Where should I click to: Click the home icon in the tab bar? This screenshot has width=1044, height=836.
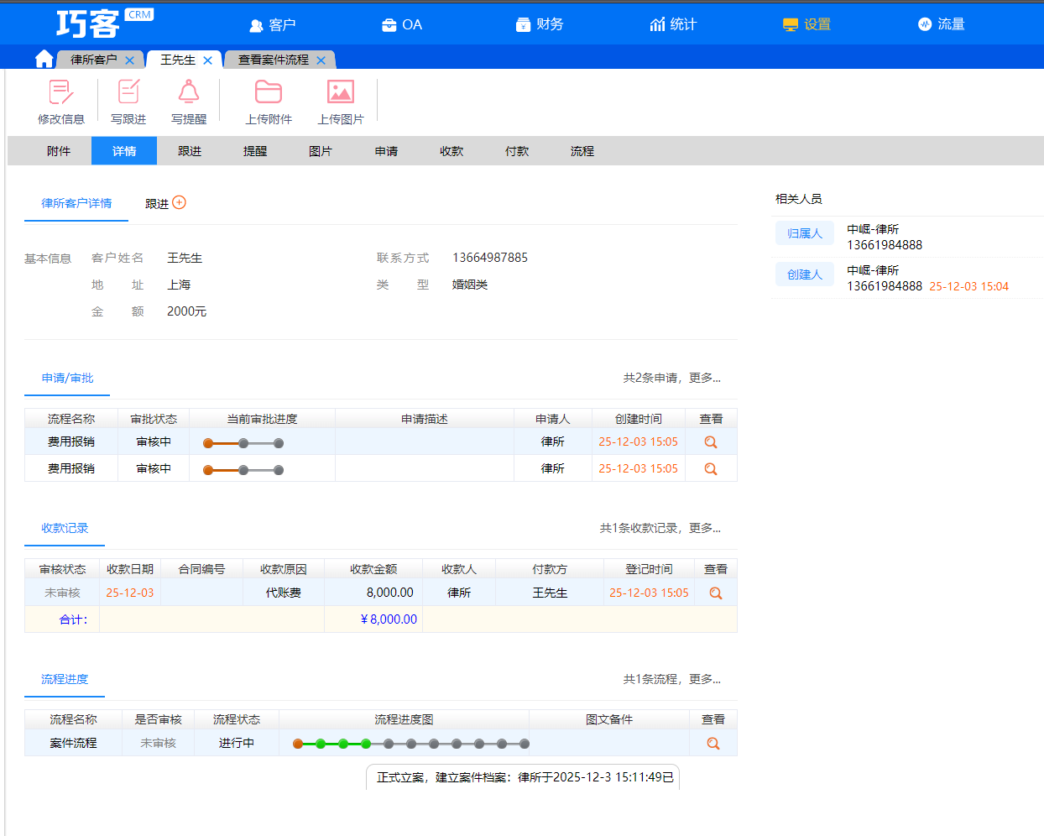click(x=44, y=59)
